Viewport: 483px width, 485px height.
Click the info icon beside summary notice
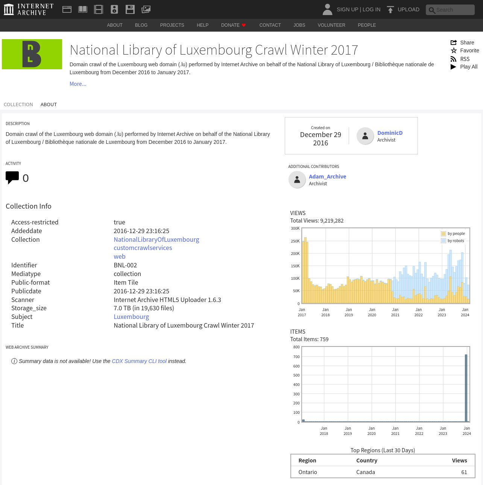(14, 361)
